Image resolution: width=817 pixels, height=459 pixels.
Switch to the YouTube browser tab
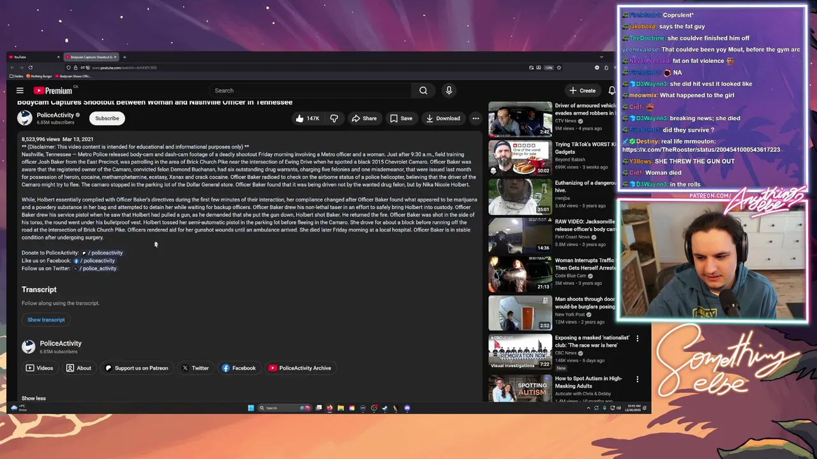coord(35,57)
